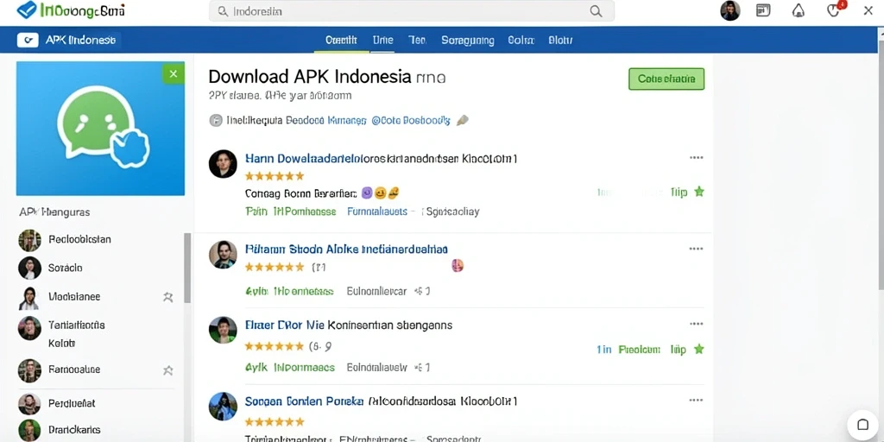
Task: Select the first tab Oasith in blue bar
Action: click(341, 40)
